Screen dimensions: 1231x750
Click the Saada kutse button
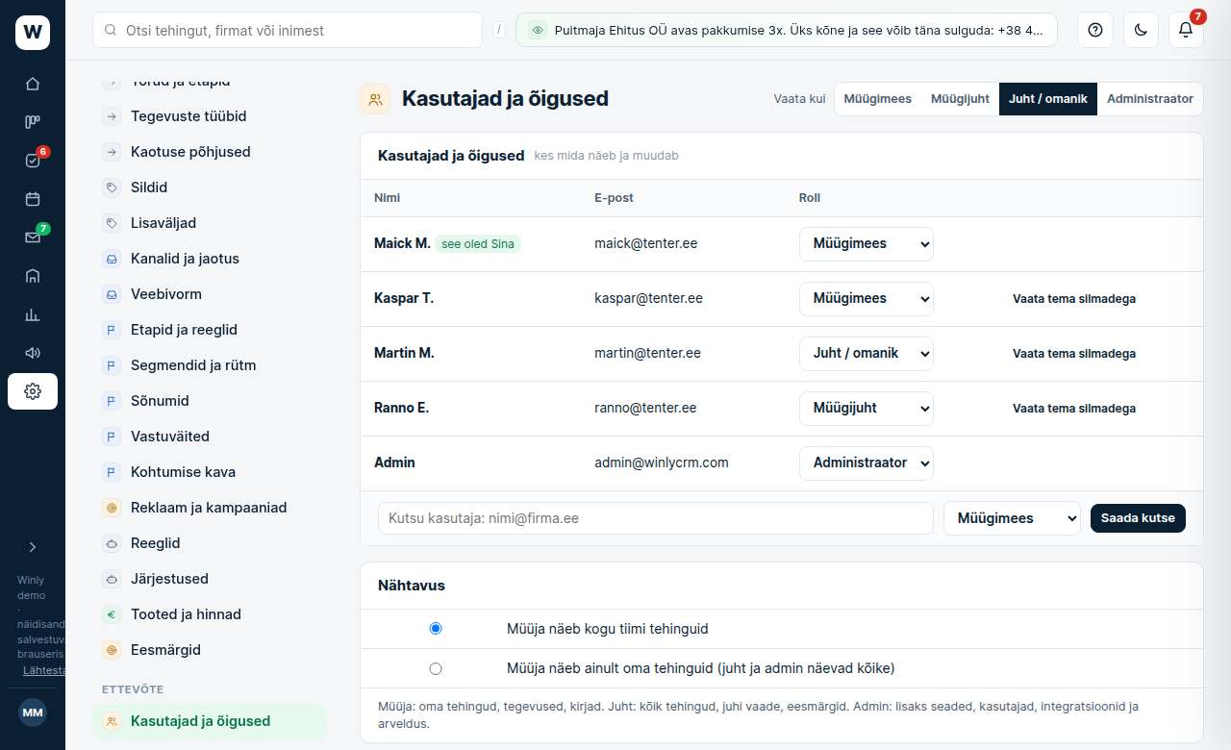coord(1138,518)
